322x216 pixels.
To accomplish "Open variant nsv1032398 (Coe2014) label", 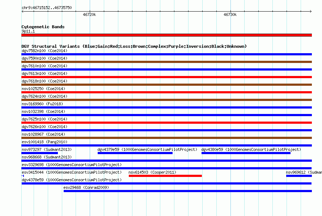I will [x=43, y=111].
